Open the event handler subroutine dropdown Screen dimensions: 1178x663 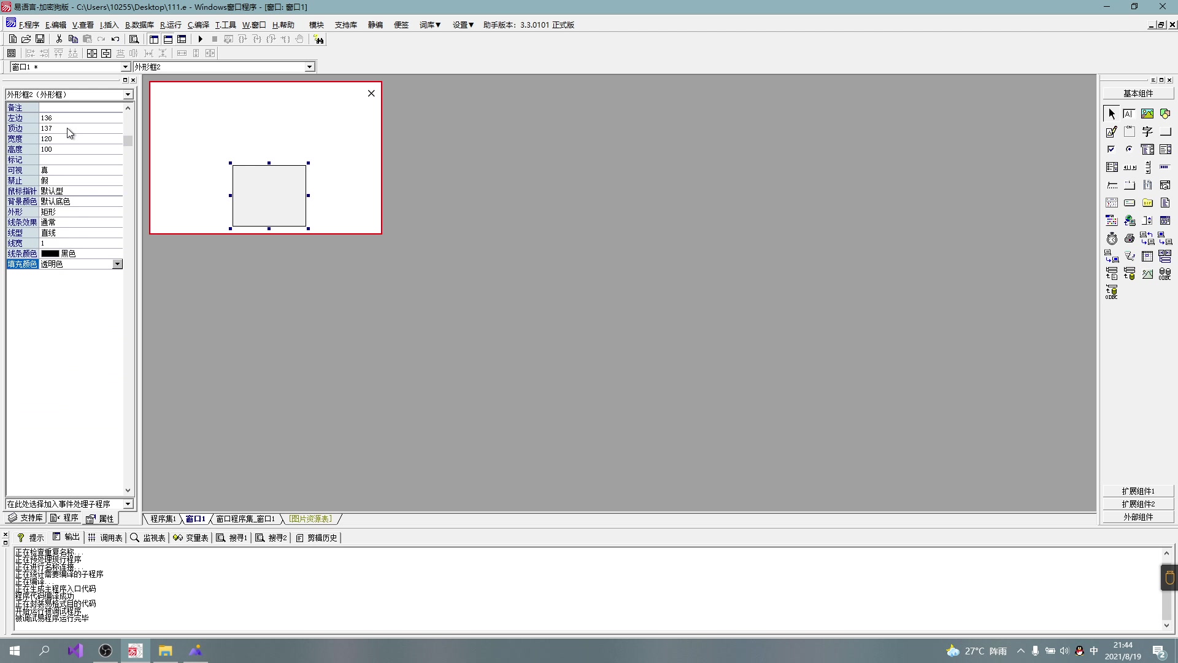(128, 504)
